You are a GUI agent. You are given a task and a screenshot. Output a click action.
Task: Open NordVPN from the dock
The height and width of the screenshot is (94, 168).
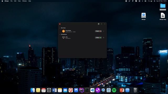point(76,90)
